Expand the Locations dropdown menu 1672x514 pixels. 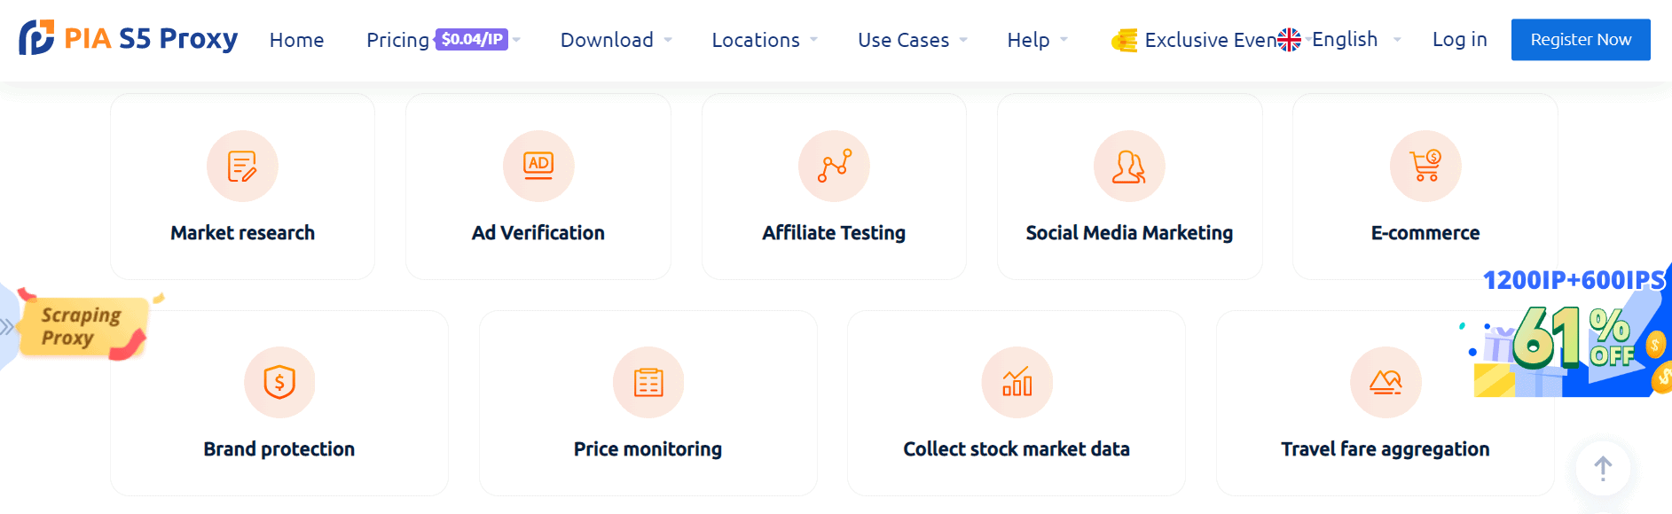click(x=764, y=40)
